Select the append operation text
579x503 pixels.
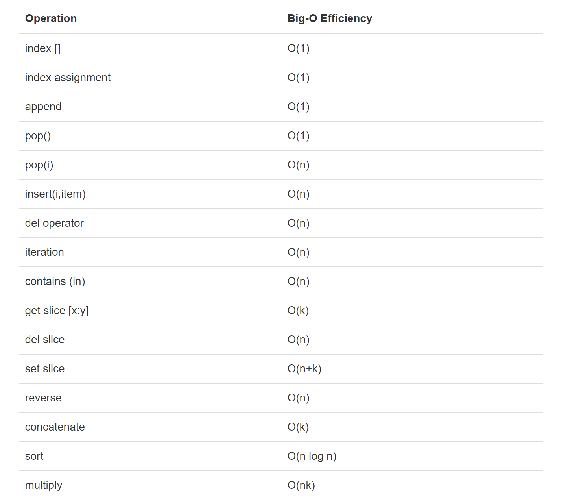43,107
